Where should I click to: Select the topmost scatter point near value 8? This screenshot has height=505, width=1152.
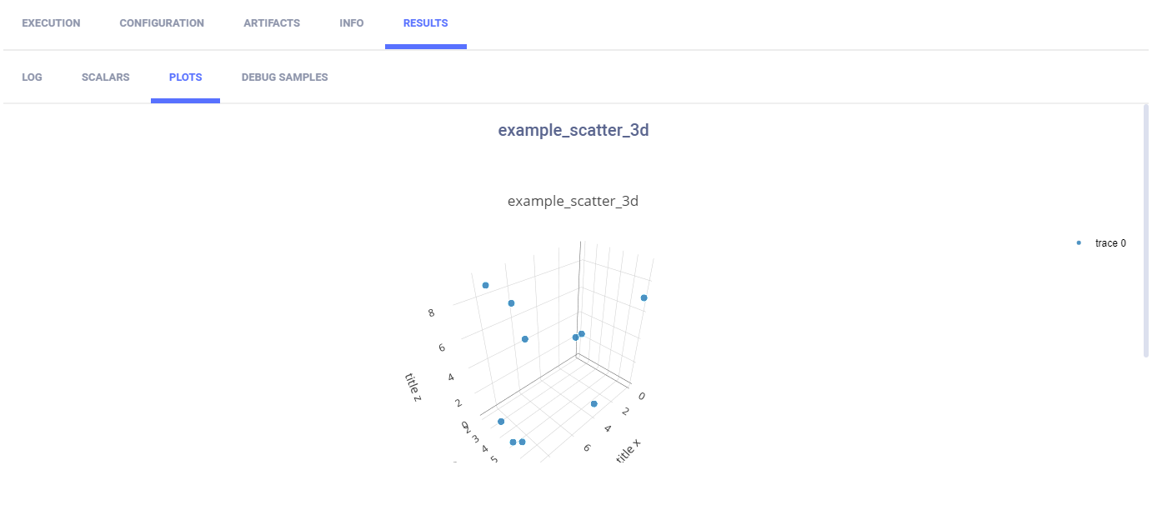[x=485, y=284]
